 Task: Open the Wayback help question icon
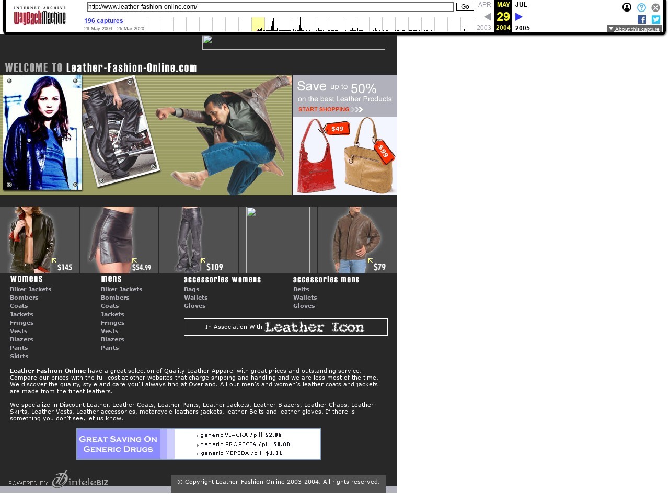click(x=641, y=7)
